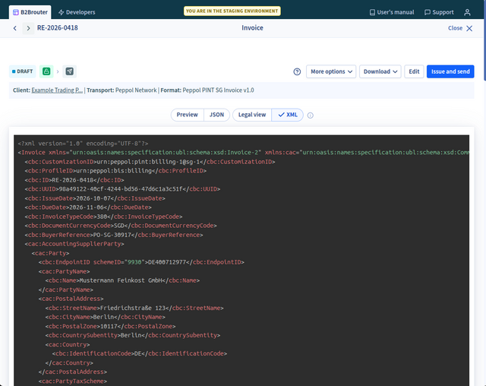
Task: Open the B2Brouter tab
Action: pos(30,12)
